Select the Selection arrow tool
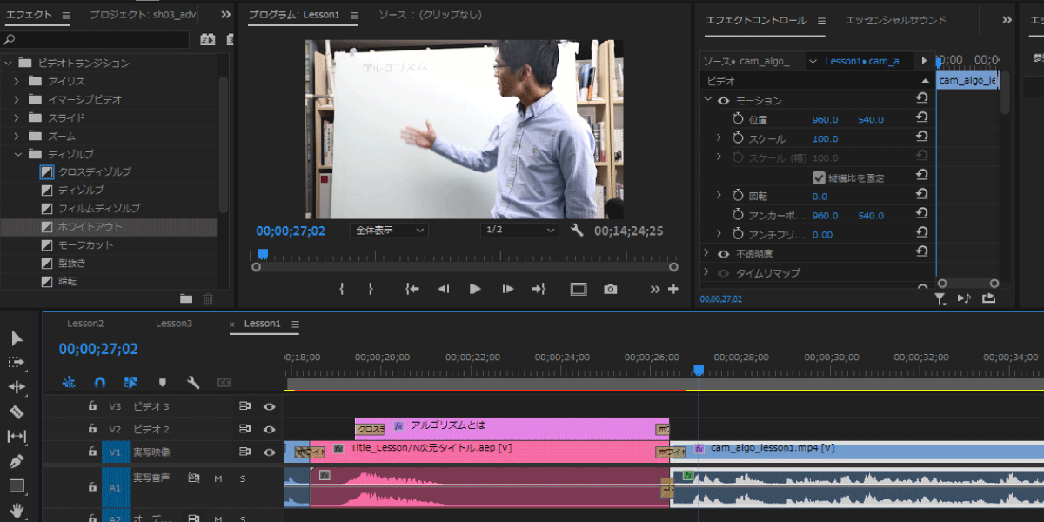This screenshot has width=1044, height=522. pos(17,338)
